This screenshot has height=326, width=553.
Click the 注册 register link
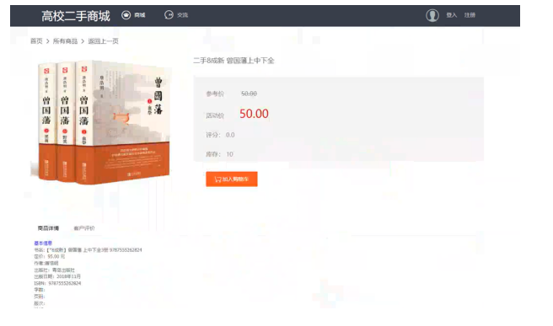click(x=470, y=15)
